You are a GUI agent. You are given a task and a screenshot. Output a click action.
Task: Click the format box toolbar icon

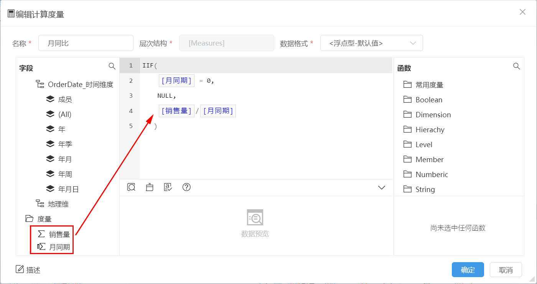150,187
